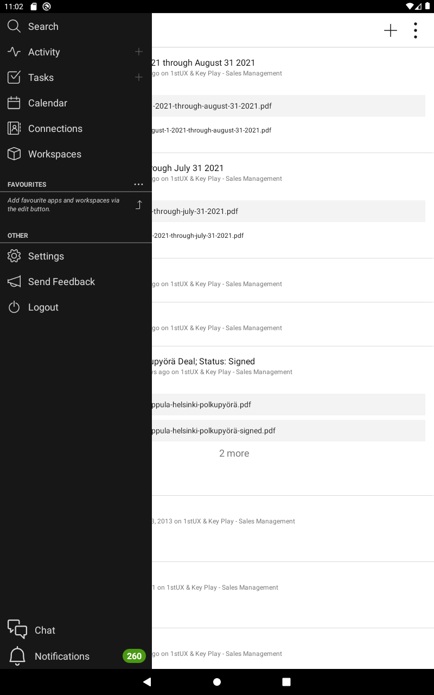Image resolution: width=434 pixels, height=695 pixels.
Task: Open the polkupyörä-signed.pdf attachment
Action: point(288,431)
